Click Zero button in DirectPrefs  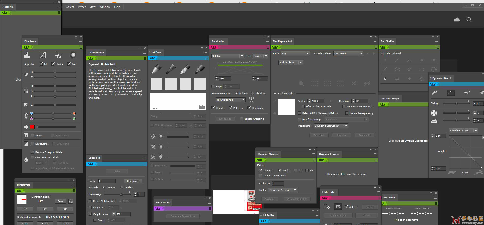pyautogui.click(x=60, y=201)
